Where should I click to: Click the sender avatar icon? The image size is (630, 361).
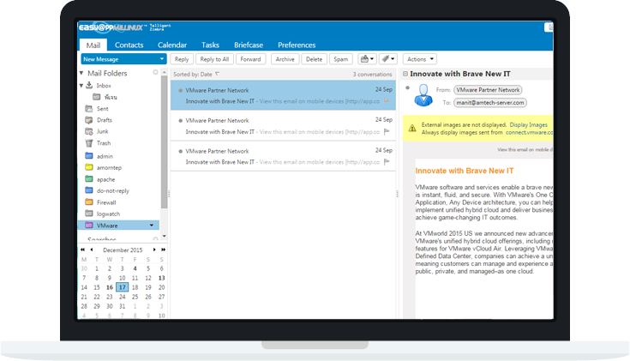point(423,95)
